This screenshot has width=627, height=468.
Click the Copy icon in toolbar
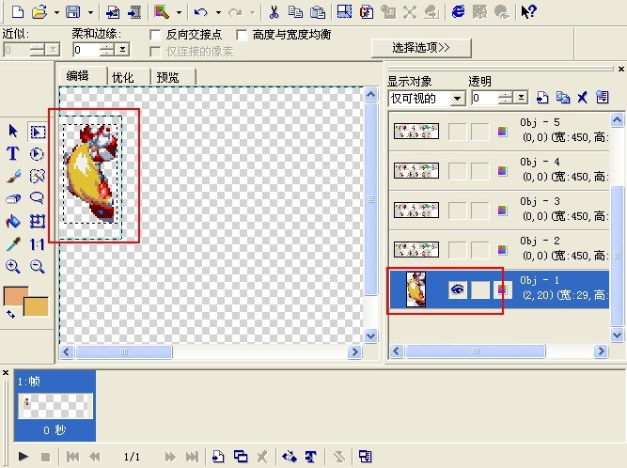pyautogui.click(x=295, y=12)
